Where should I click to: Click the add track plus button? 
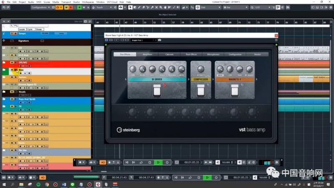pyautogui.click(x=4, y=21)
